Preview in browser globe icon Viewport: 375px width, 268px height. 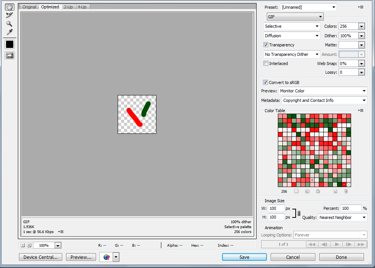[x=106, y=257]
